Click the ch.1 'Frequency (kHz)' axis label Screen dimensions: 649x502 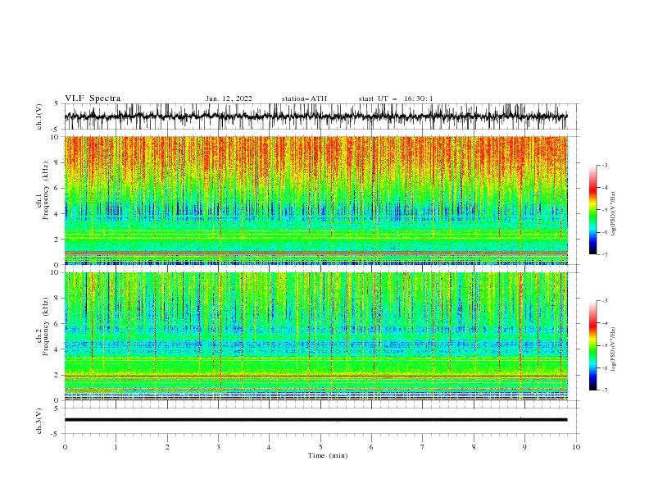(46, 191)
